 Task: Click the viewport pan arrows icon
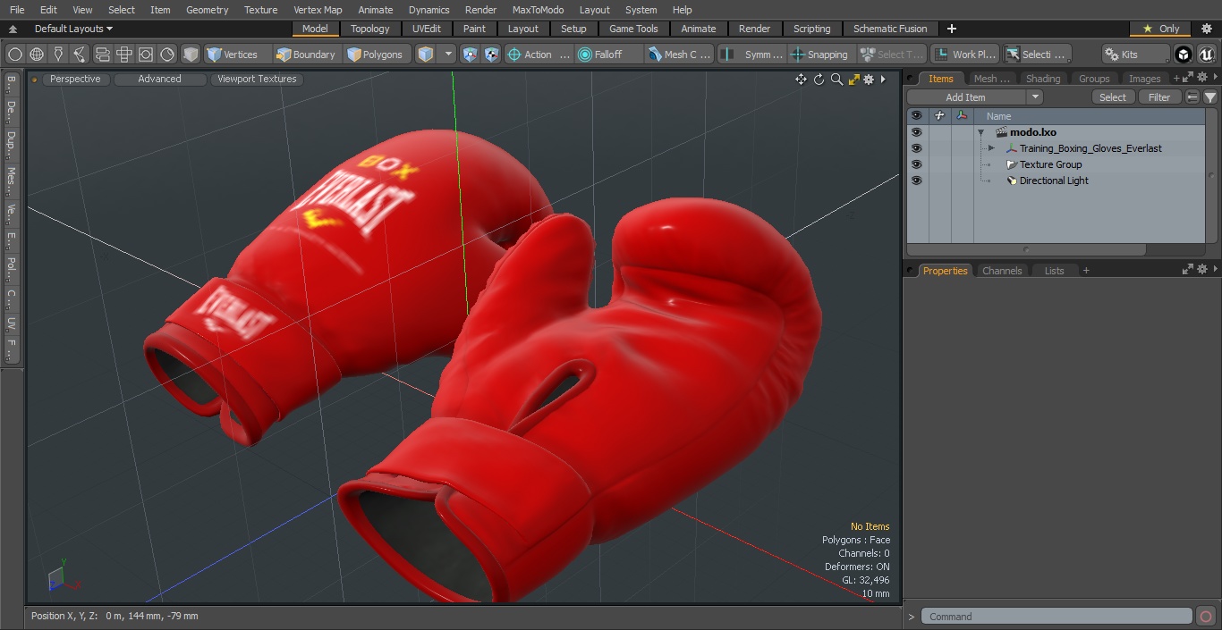coord(802,80)
